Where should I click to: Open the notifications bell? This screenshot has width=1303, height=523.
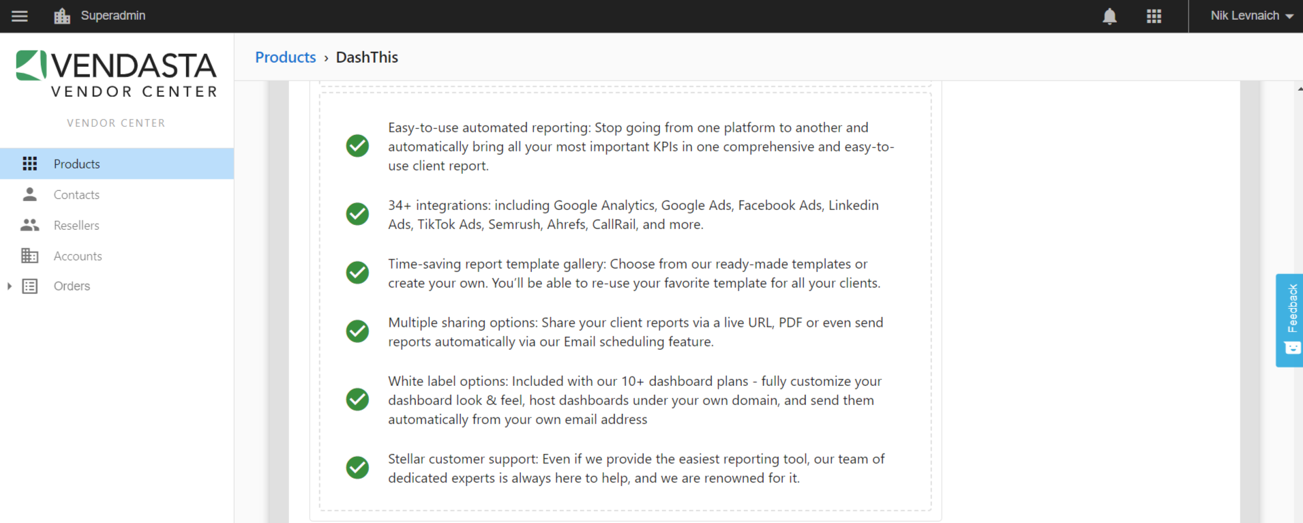[x=1109, y=16]
